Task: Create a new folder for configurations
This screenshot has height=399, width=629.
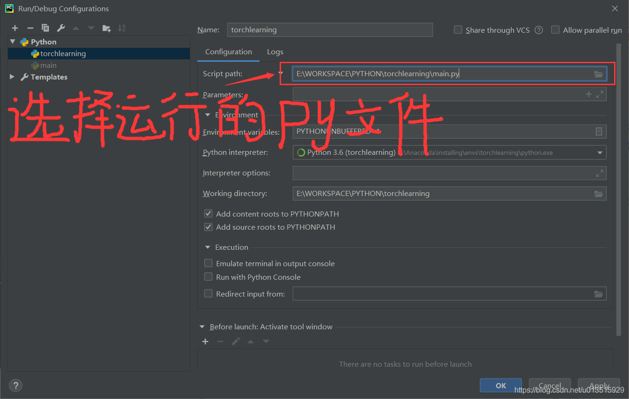Action: 106,28
